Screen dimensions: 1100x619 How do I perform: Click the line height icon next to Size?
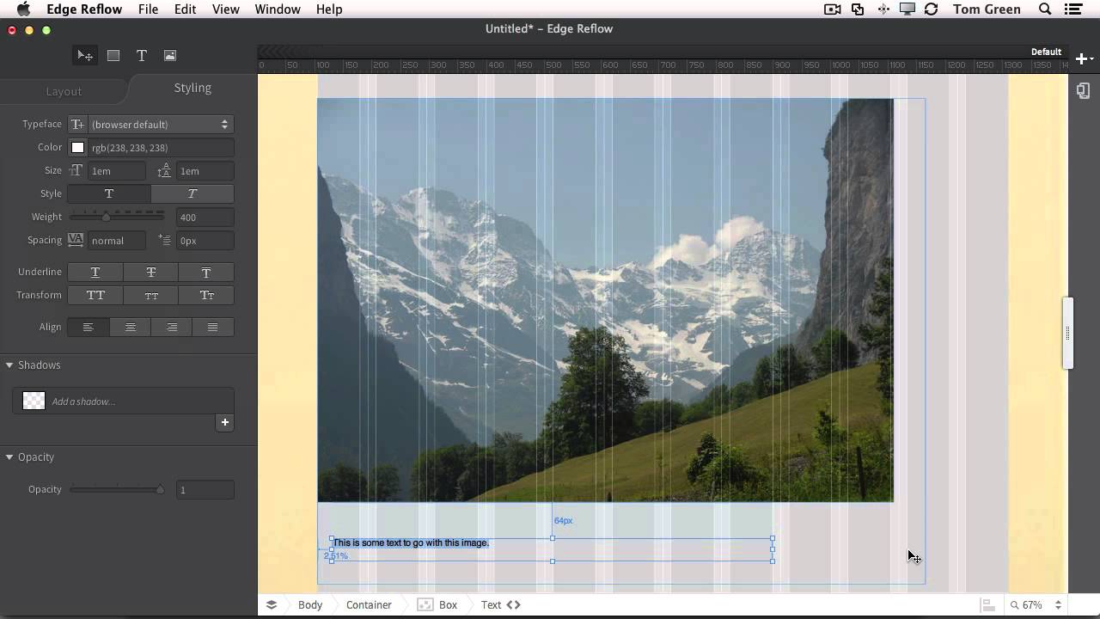click(164, 171)
